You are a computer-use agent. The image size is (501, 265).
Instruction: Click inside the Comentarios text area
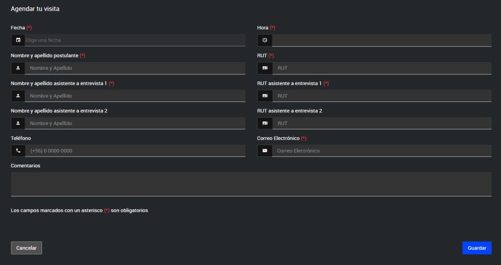click(251, 183)
